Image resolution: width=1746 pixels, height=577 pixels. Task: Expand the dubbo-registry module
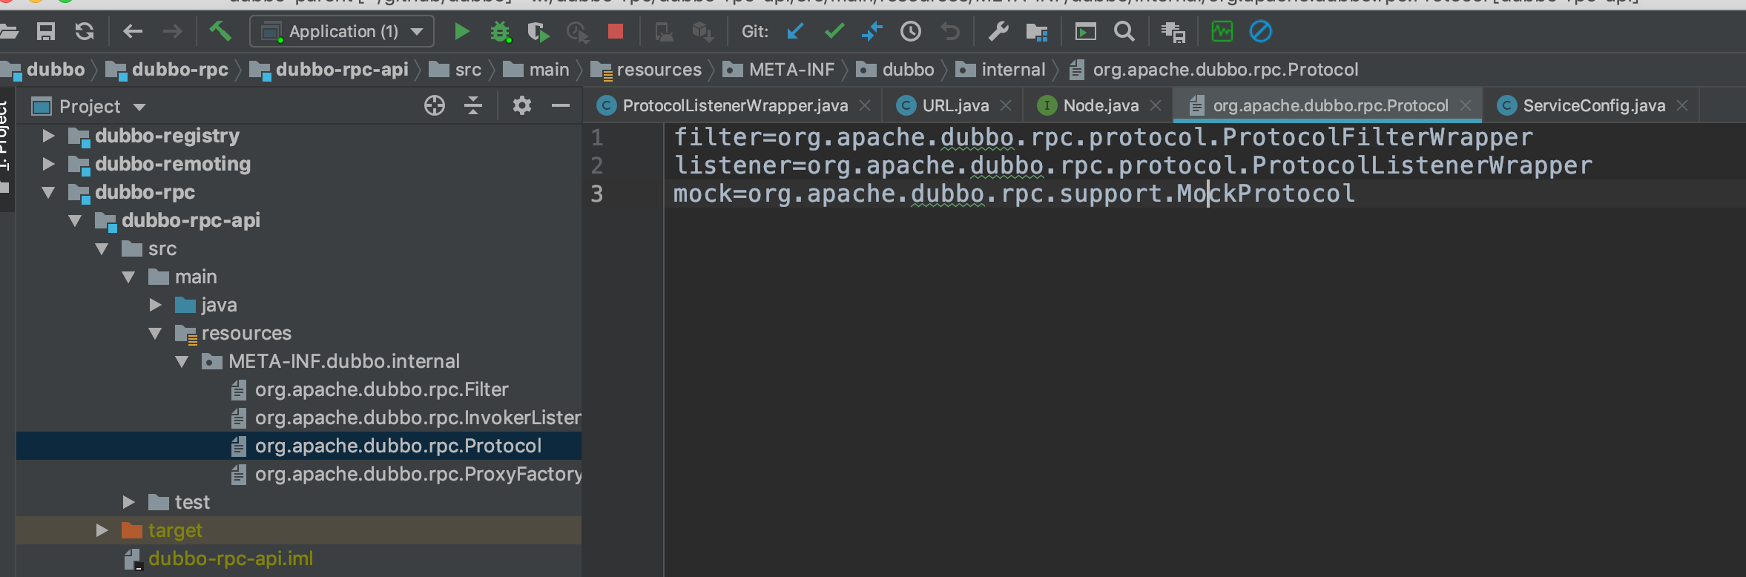click(x=48, y=136)
